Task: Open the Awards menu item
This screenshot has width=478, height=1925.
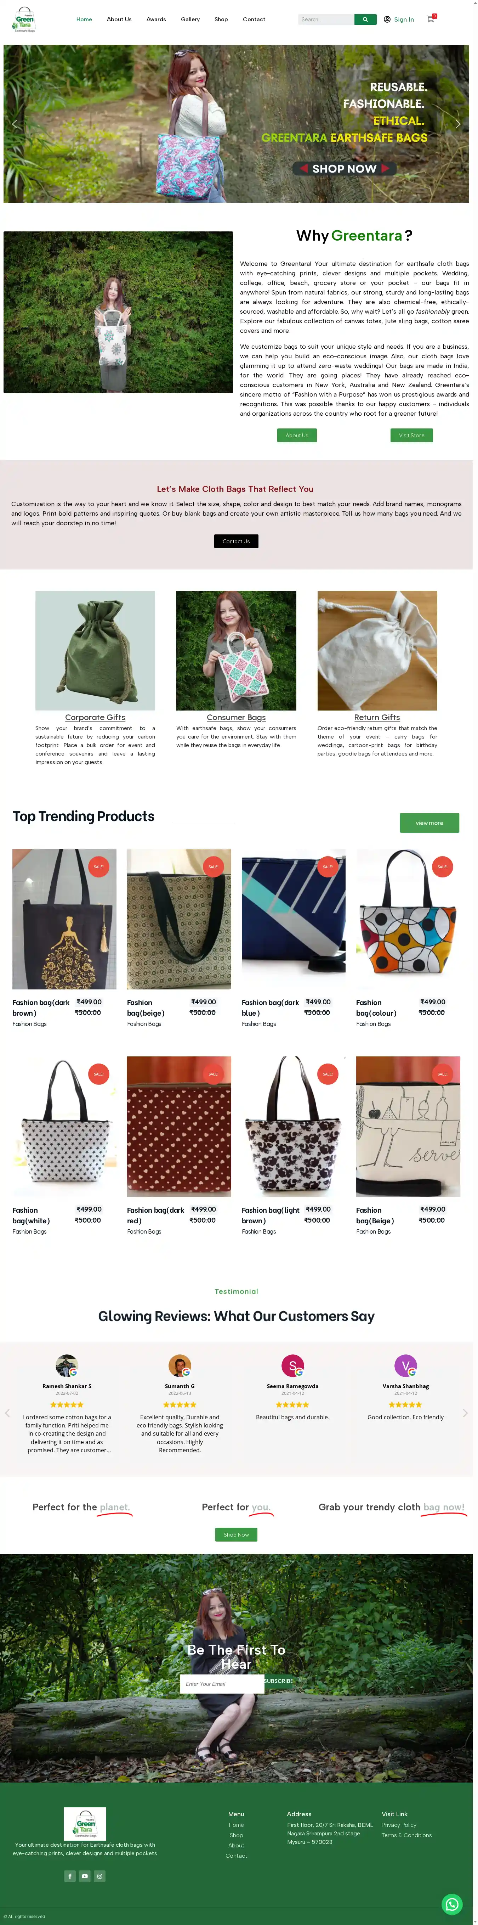Action: click(156, 19)
